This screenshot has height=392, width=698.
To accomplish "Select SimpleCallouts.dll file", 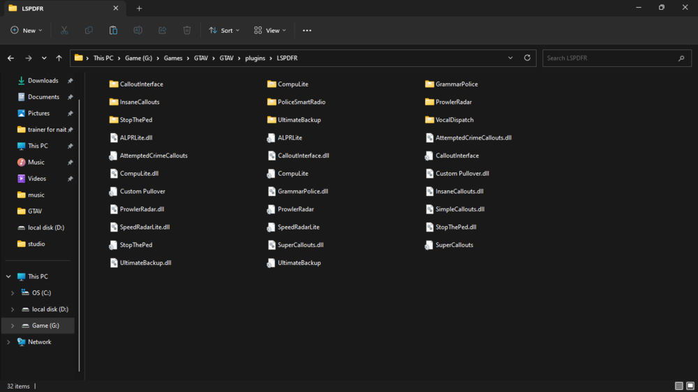I will (x=455, y=209).
